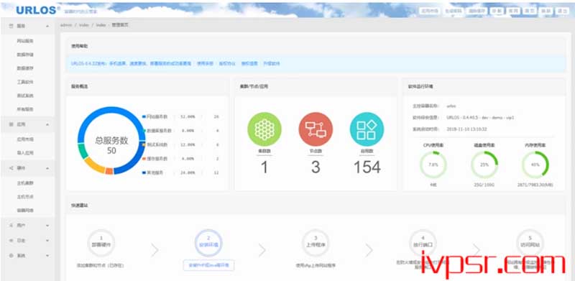This screenshot has height=281, width=575.
Task: Click the 52.00% legend value
Action: pyautogui.click(x=188, y=116)
